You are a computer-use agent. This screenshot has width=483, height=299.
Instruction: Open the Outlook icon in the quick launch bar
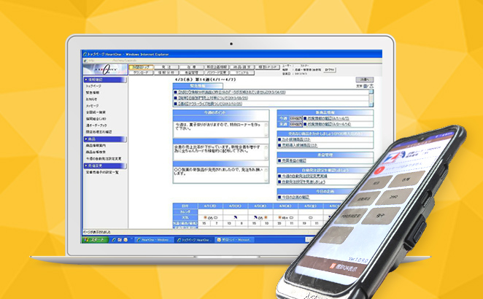click(x=125, y=240)
